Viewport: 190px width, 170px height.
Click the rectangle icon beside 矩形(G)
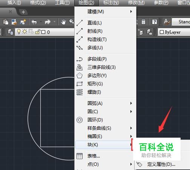coord(80,84)
